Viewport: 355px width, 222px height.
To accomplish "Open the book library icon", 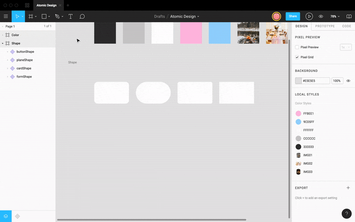I will (349, 16).
